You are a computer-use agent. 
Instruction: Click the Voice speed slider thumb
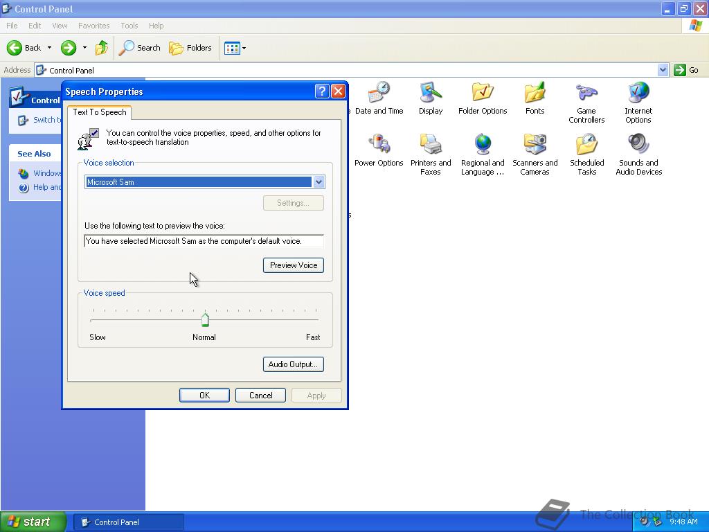205,320
